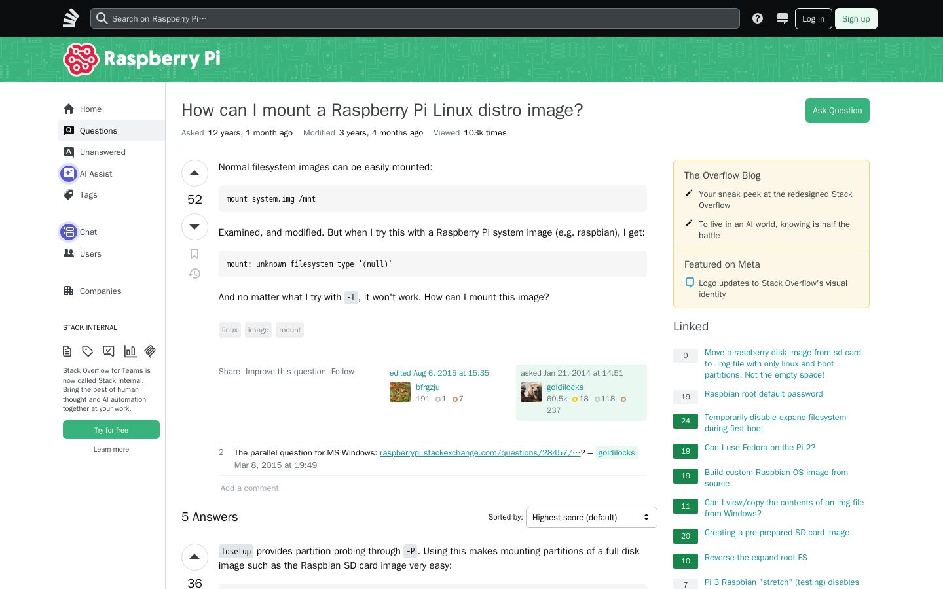This screenshot has width=943, height=589.
Task: Open 'Creating a pre-prepared SD card image'
Action: click(777, 533)
